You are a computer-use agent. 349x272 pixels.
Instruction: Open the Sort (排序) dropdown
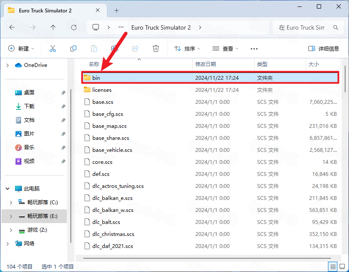[x=187, y=48]
